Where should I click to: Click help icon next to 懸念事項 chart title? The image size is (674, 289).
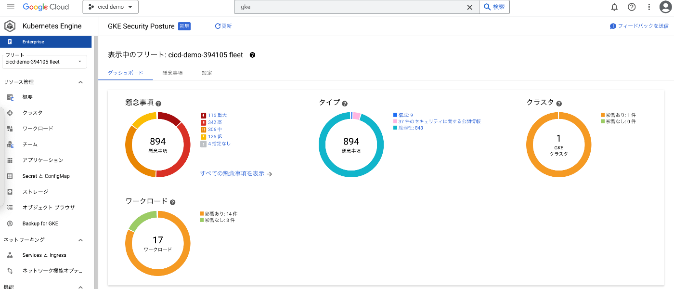pyautogui.click(x=158, y=104)
